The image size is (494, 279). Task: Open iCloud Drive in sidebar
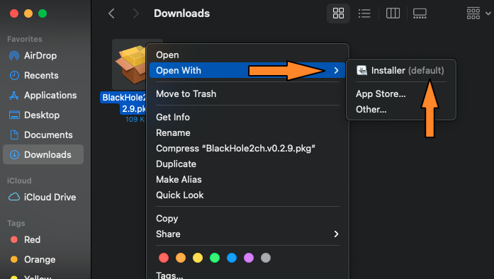(43, 197)
